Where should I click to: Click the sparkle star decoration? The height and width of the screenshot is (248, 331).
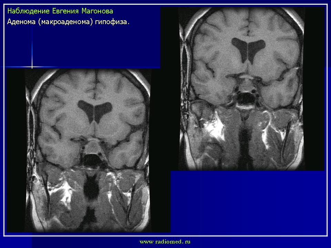[32, 66]
